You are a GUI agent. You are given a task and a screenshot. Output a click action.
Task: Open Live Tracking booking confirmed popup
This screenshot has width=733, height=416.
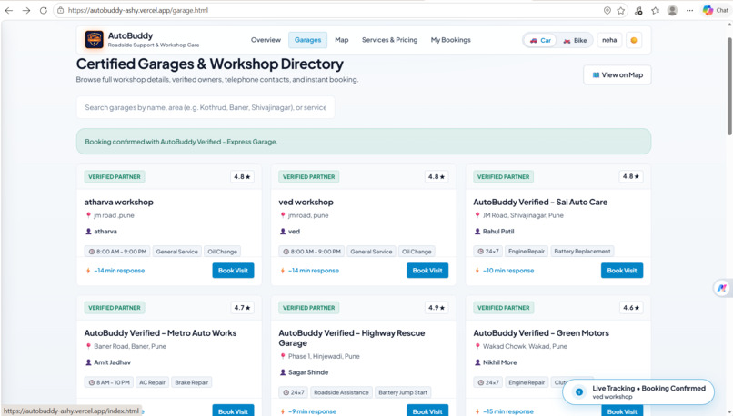(x=638, y=392)
